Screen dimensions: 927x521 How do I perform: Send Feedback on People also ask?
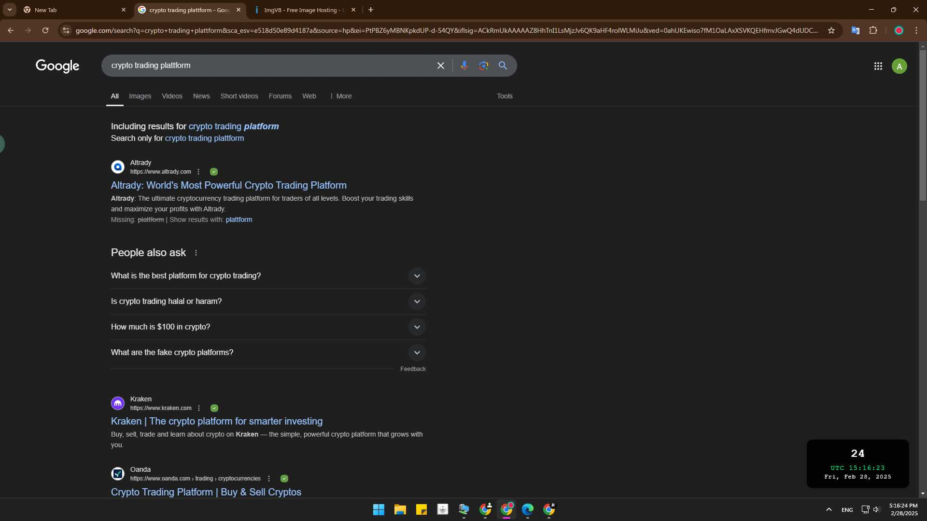point(413,369)
